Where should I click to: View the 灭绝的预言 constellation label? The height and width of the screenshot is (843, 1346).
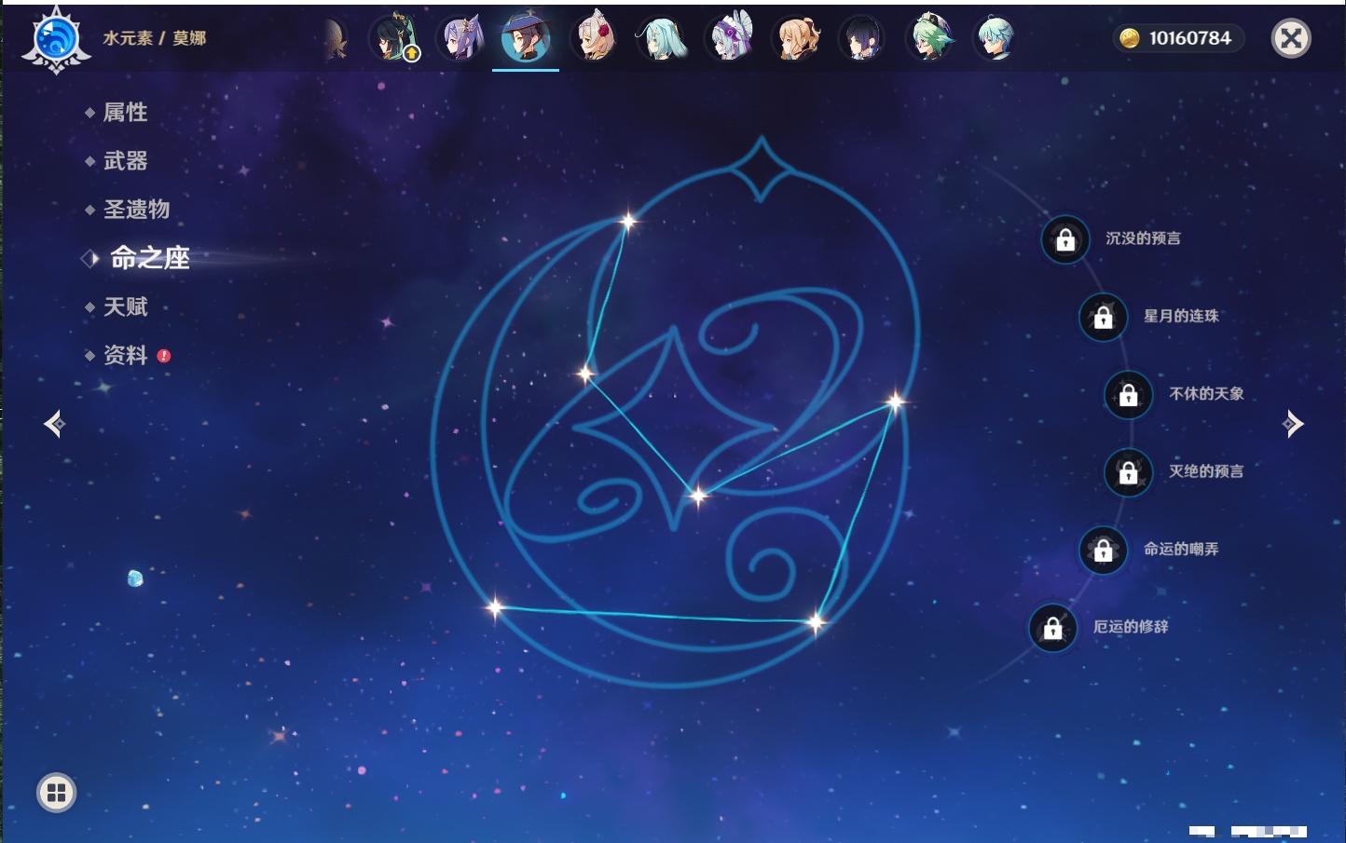1206,471
